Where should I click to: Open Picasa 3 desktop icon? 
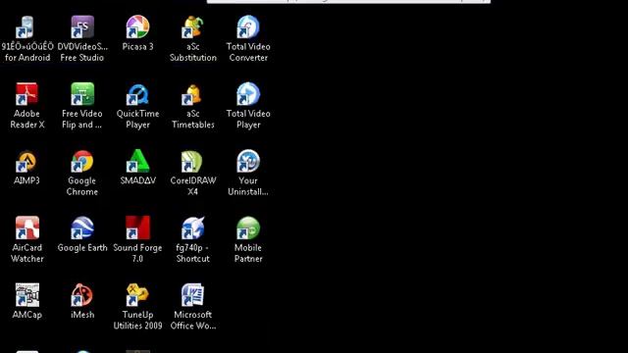tap(137, 27)
